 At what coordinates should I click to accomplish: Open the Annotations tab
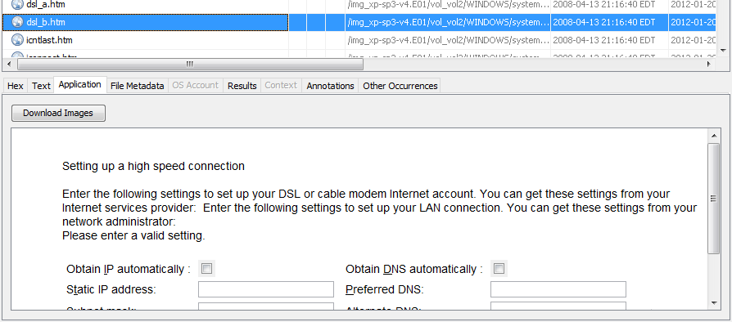330,86
